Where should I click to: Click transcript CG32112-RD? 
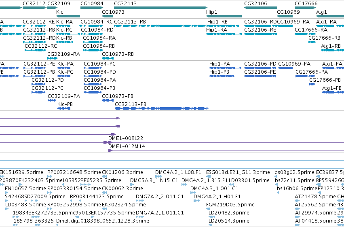click(x=39, y=38)
